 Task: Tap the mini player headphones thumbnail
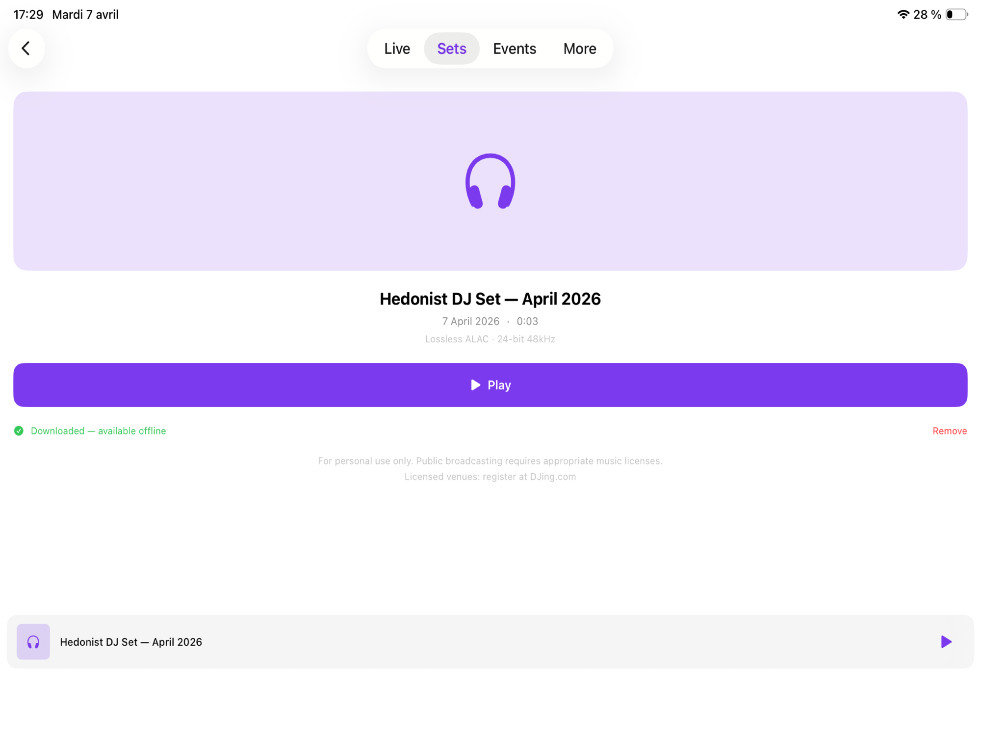(33, 641)
